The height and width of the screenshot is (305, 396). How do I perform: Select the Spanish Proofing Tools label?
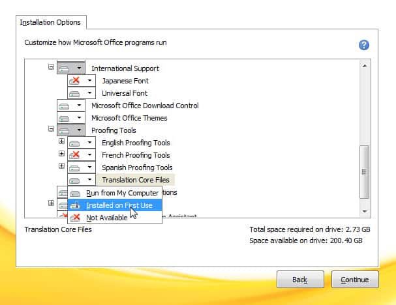point(137,167)
